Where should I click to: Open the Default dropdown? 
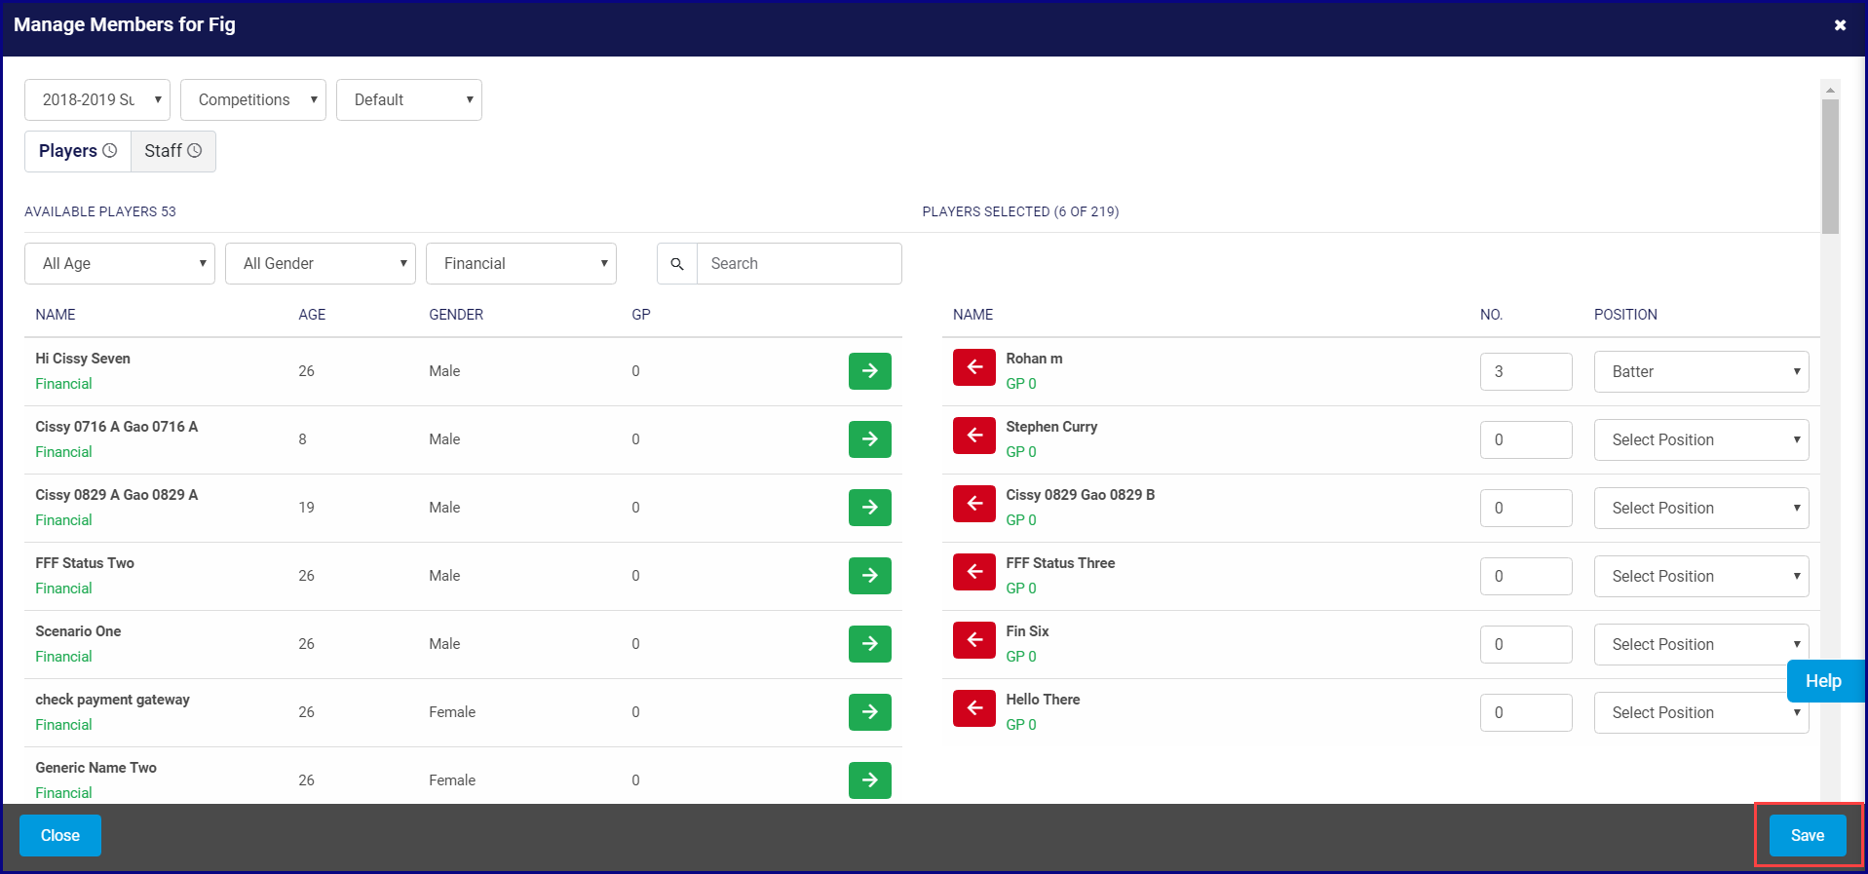[x=409, y=100]
